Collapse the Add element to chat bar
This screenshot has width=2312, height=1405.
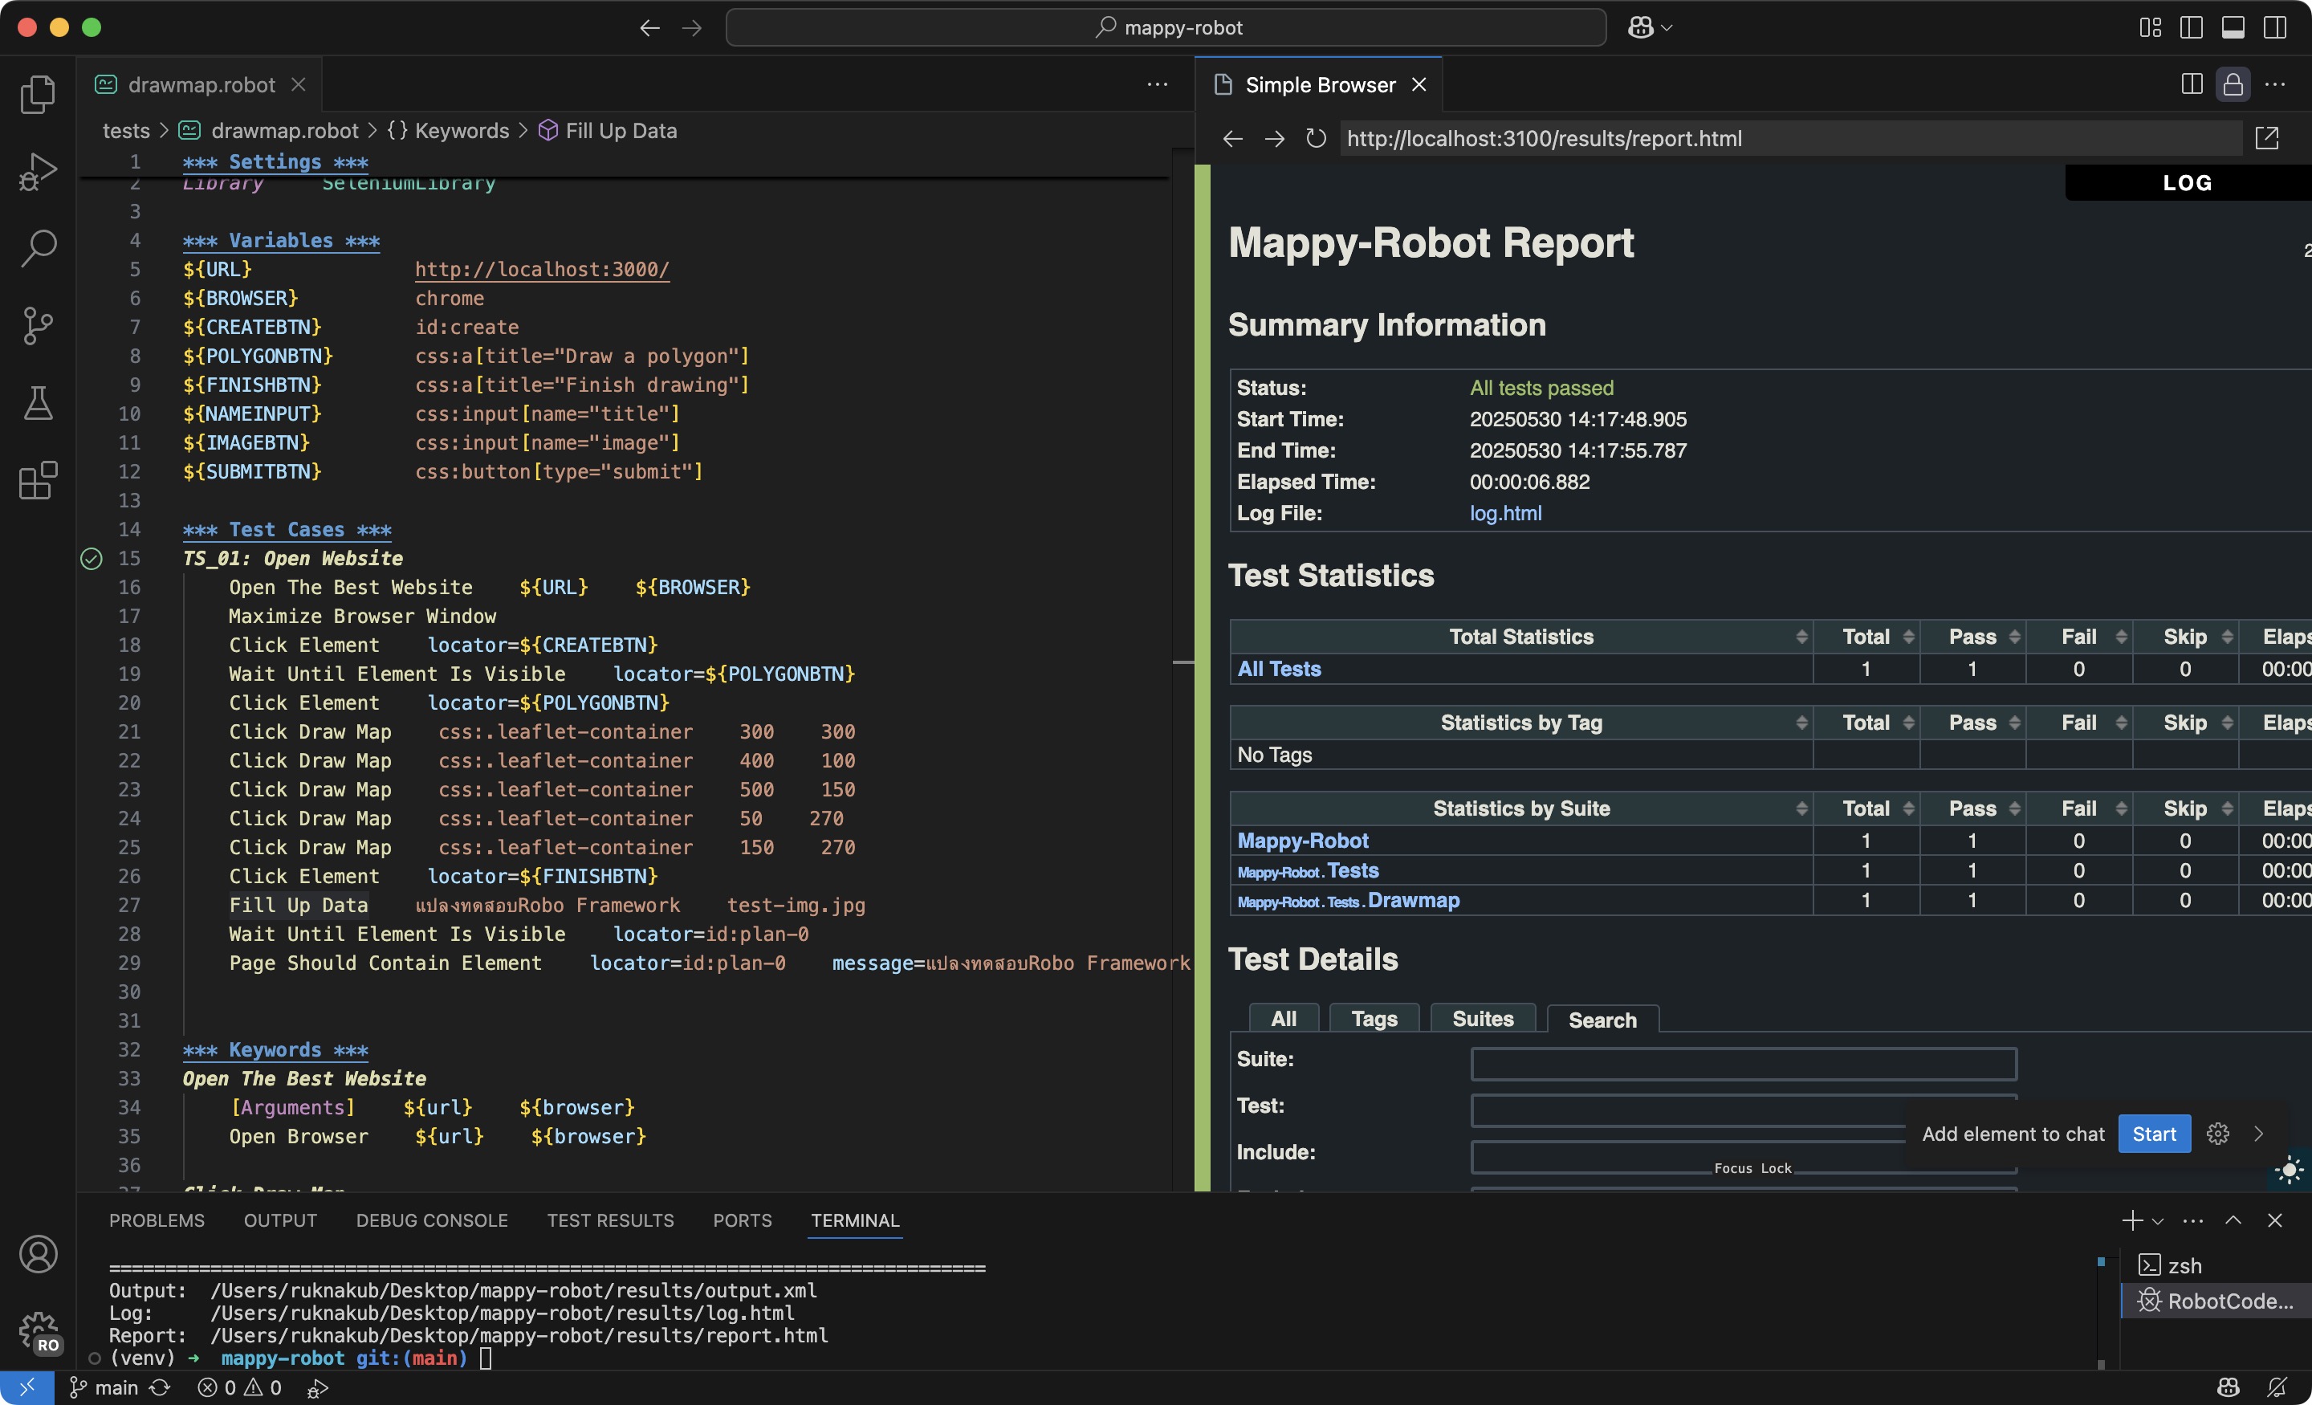click(x=2258, y=1134)
